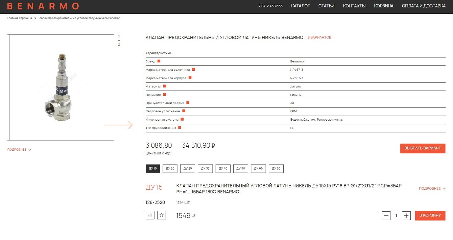Click red ДУ 15 heading
The height and width of the screenshot is (240, 453).
[x=154, y=187]
